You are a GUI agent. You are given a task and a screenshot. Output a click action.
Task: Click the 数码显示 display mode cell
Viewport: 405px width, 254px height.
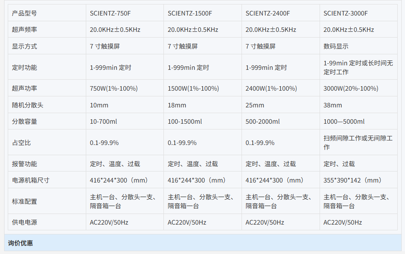pyautogui.click(x=336, y=47)
